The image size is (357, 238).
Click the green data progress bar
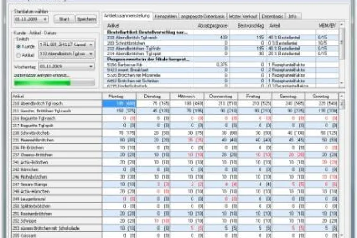(54, 82)
